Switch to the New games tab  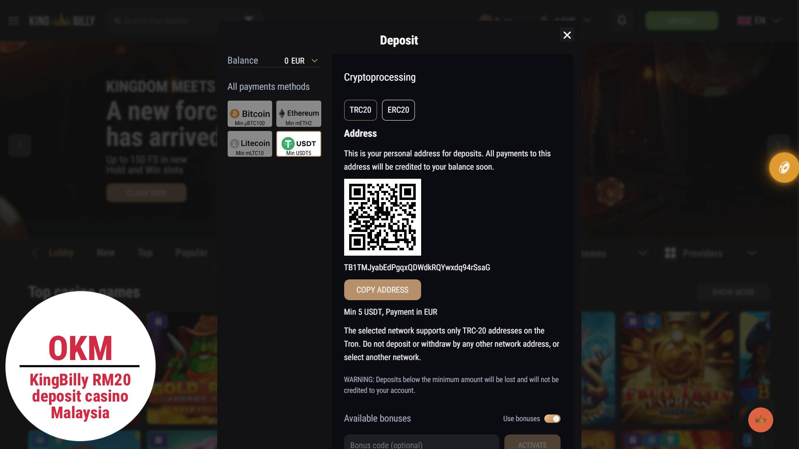[106, 253]
